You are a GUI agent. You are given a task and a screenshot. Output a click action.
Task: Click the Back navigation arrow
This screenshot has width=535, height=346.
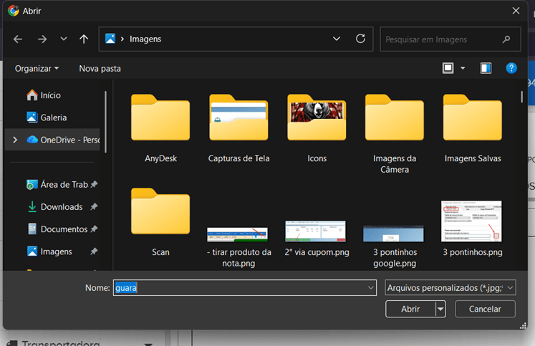[18, 39]
